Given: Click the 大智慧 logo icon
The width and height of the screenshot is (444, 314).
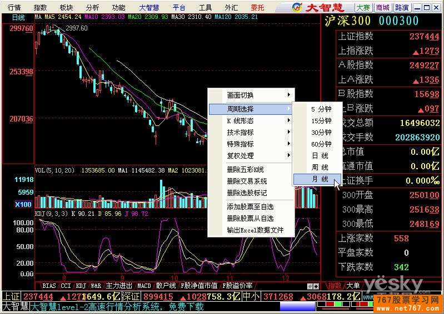Looking at the screenshot, I should point(297,8).
